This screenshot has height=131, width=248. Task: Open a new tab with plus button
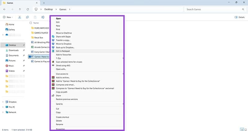(x=44, y=3)
